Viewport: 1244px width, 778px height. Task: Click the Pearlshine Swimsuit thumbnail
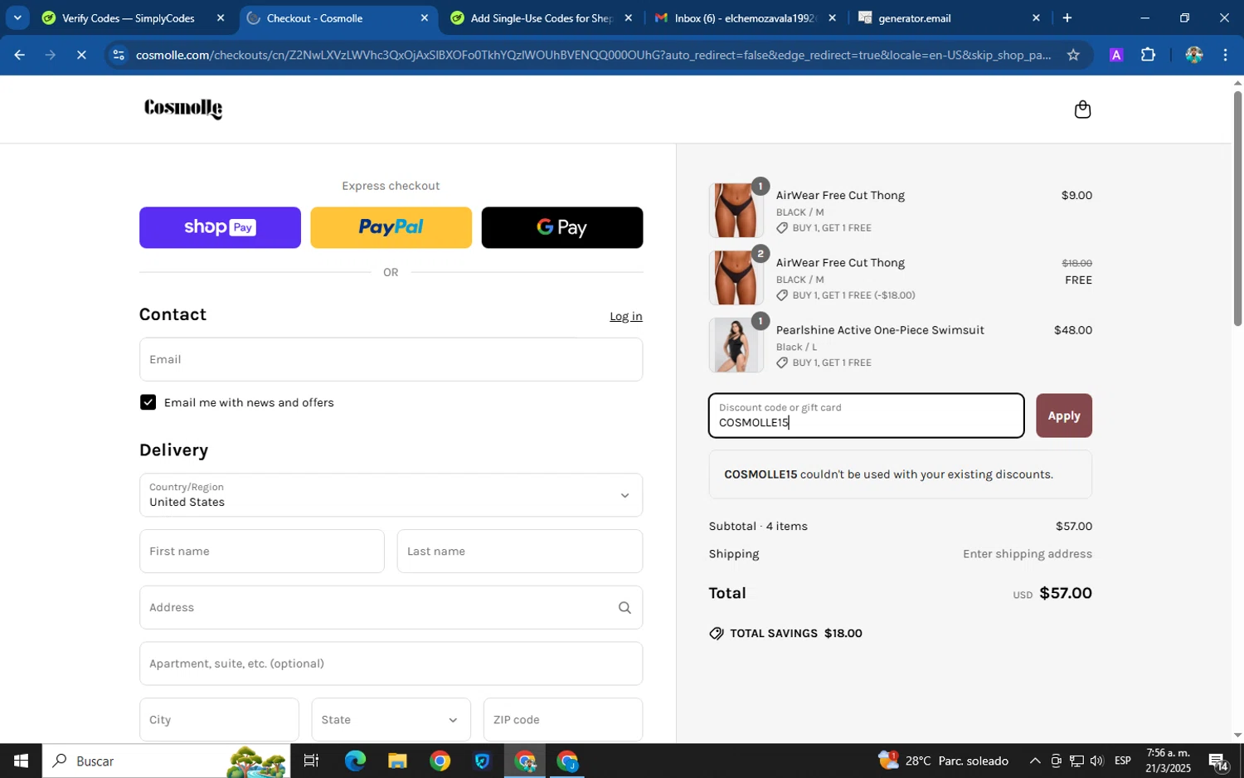(736, 345)
